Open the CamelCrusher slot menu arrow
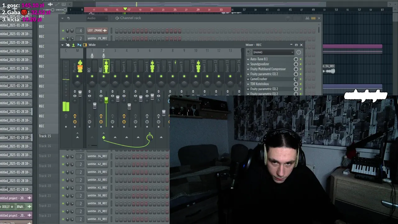398x224 pixels. tap(248, 79)
